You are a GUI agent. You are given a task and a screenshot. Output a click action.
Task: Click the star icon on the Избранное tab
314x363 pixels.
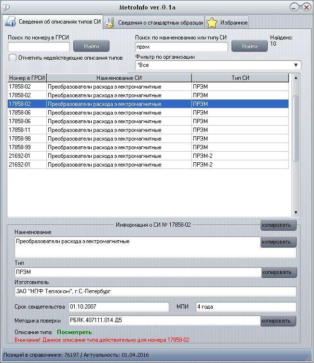(211, 23)
